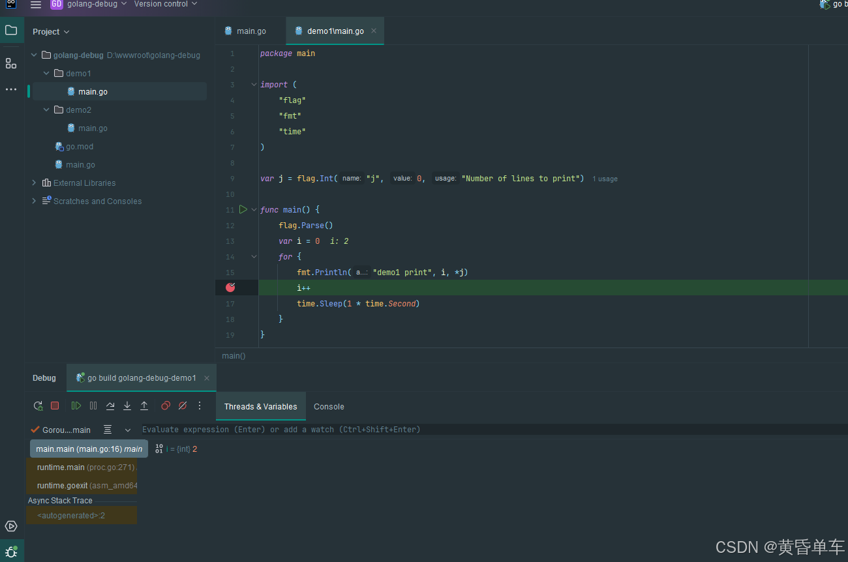
Task: Click the Evaluate expression input field
Action: (x=391, y=430)
